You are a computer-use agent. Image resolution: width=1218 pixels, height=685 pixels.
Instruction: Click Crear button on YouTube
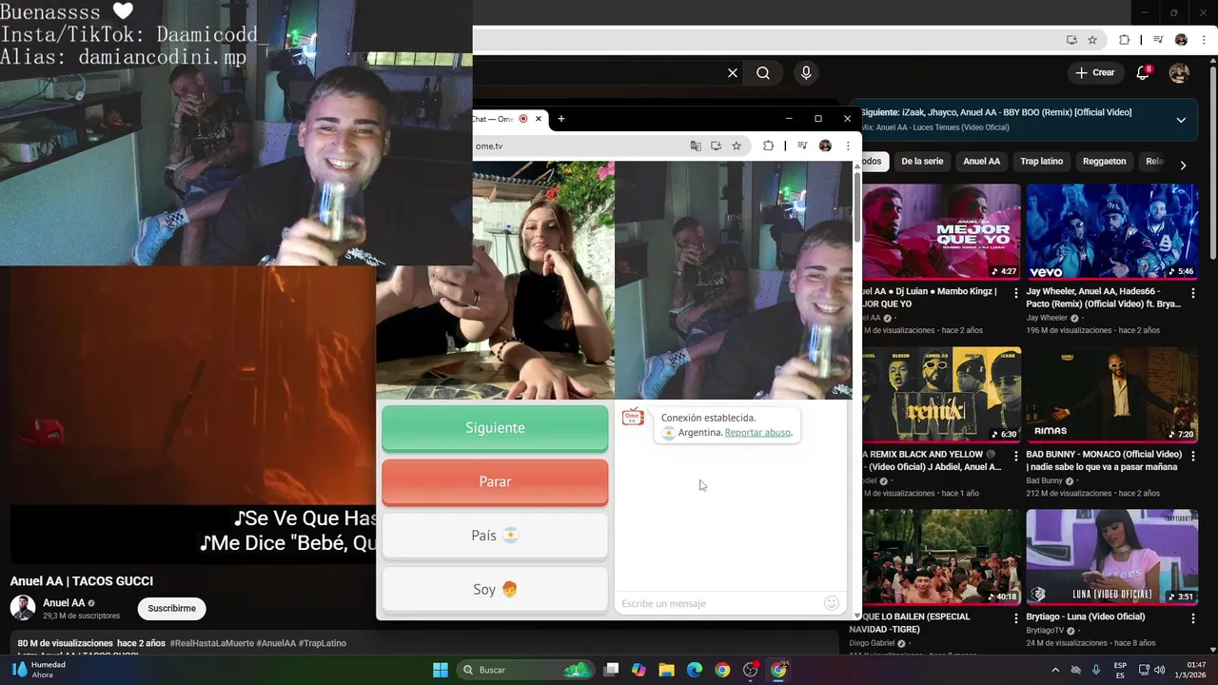coord(1094,73)
